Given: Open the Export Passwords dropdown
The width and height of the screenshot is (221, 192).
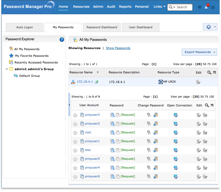Looking at the screenshot, I should [199, 52].
